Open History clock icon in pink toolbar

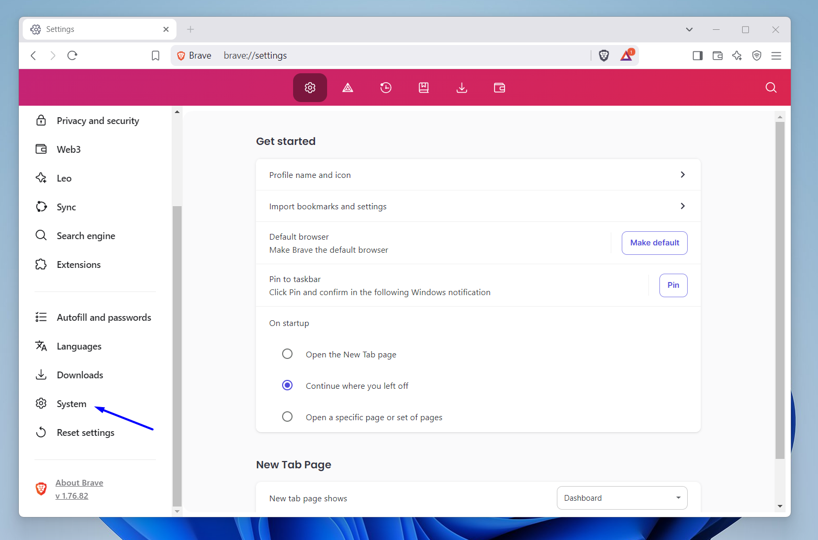[x=386, y=87]
